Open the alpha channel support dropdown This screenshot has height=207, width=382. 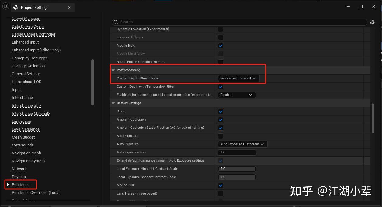click(237, 95)
